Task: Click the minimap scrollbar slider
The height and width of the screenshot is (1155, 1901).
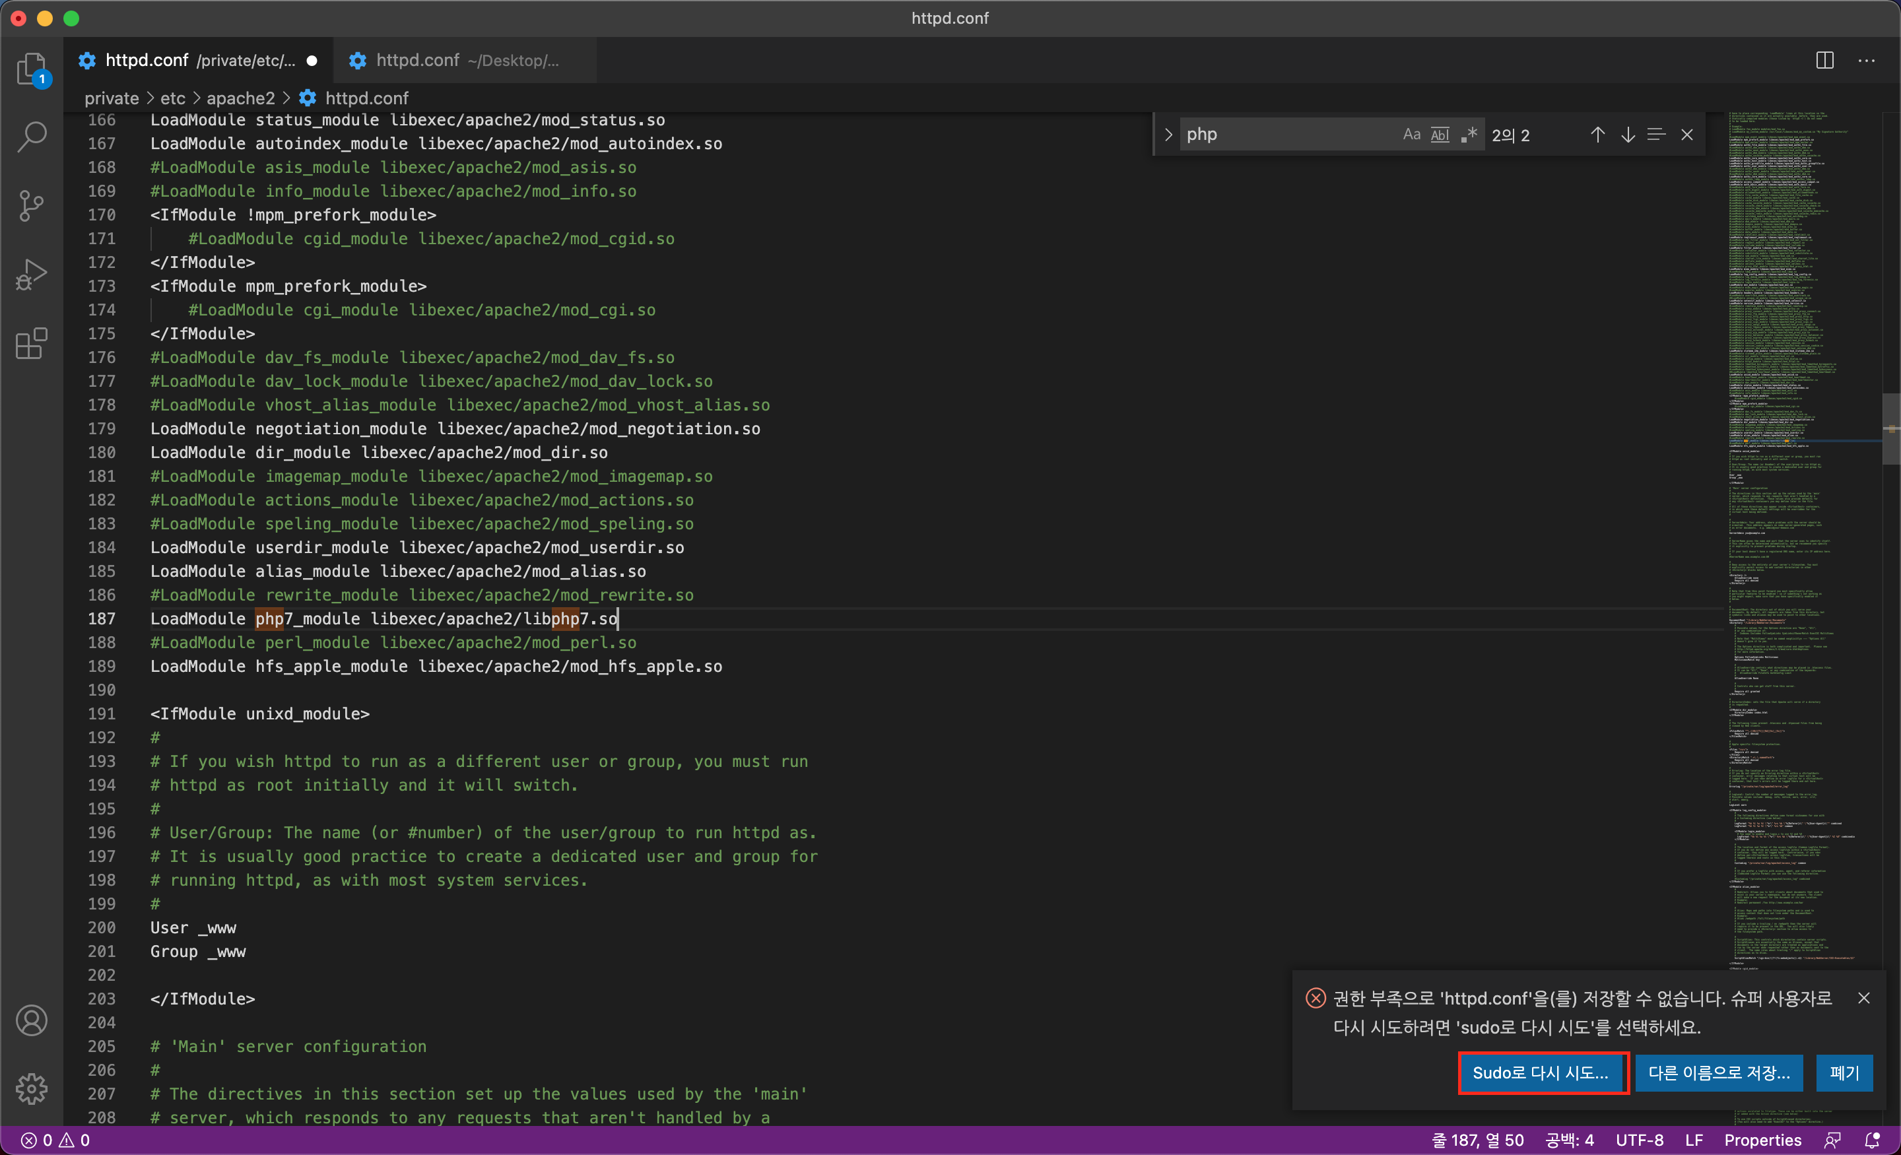Action: click(1890, 428)
